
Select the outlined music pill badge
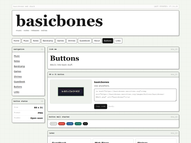click(x=53, y=124)
